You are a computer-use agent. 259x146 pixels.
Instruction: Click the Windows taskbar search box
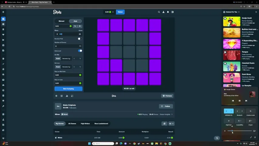click(x=103, y=144)
